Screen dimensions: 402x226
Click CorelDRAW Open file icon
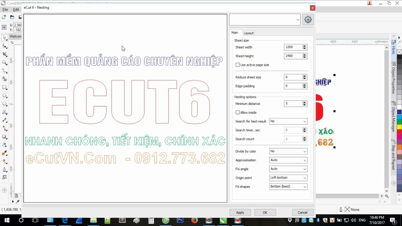(x=12, y=17)
